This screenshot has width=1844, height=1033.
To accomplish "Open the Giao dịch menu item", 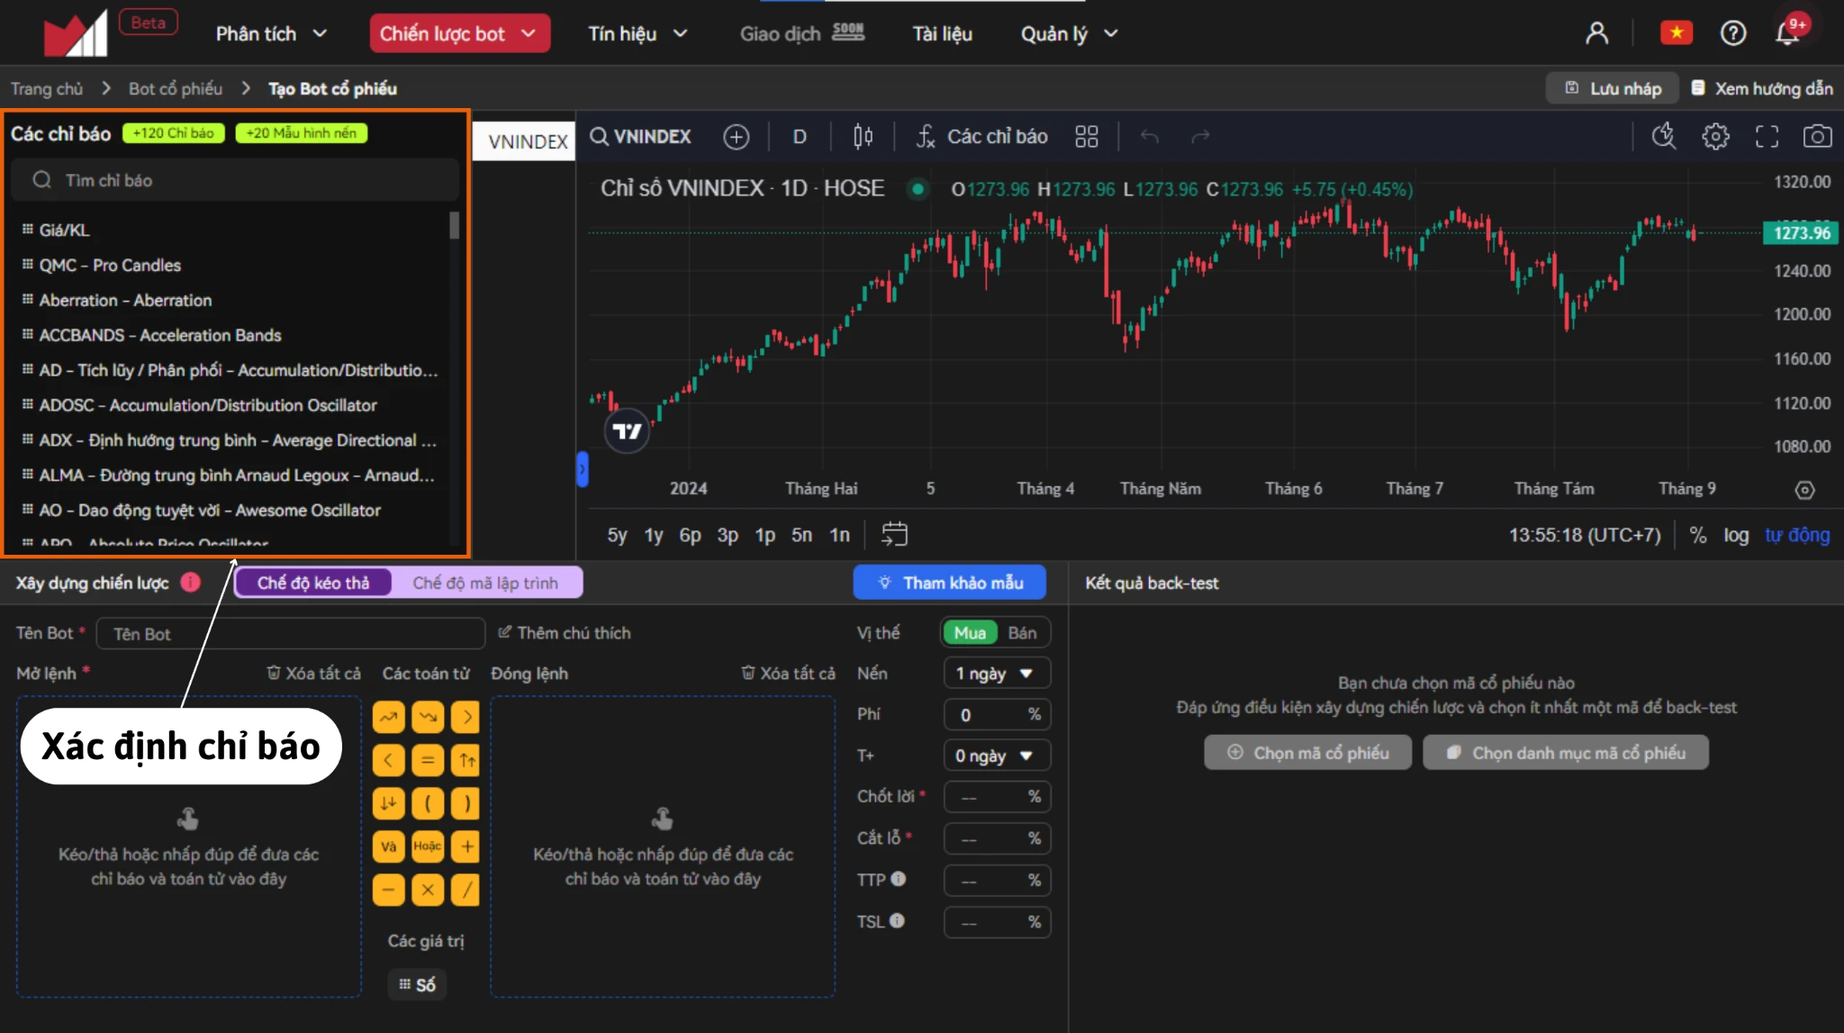I will [801, 33].
